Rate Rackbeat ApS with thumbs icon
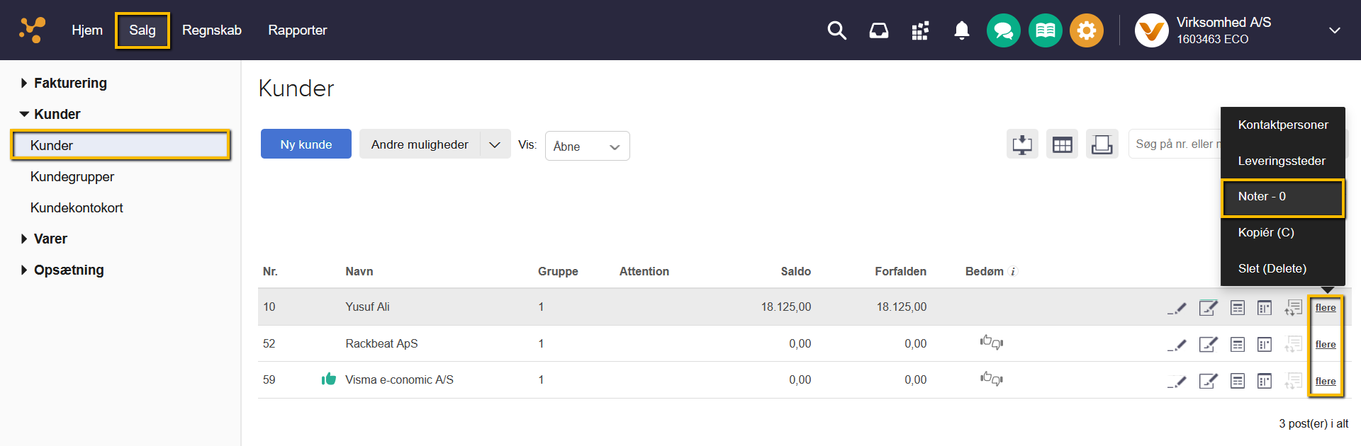Viewport: 1361px width, 446px height. pyautogui.click(x=991, y=343)
